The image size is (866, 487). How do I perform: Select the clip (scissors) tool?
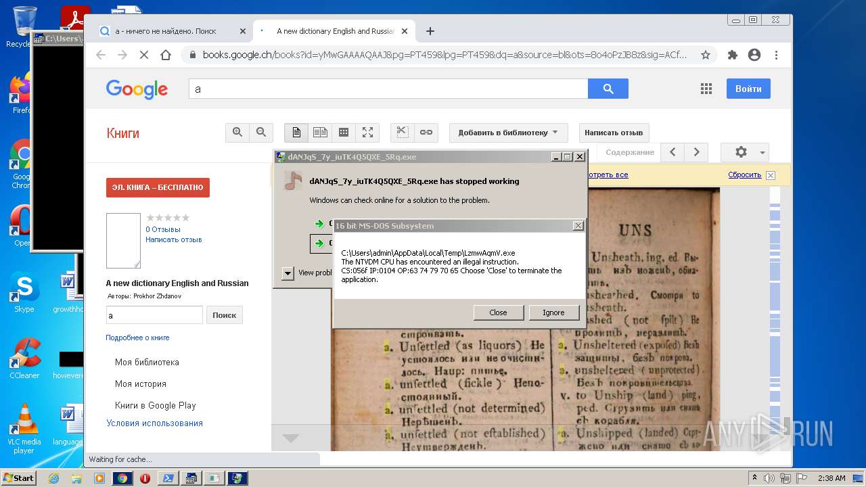(x=403, y=133)
